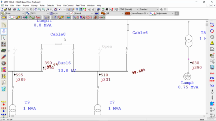Open the Base revision dropdown
The height and width of the screenshot is (121, 216).
tap(15, 13)
